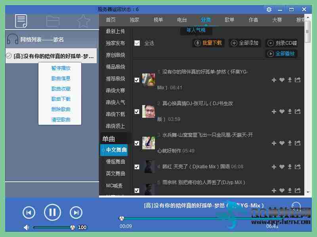Image resolution: width=317 pixels, height=237 pixels.
Task: Choose 歌曲下载 in the context menu
Action: tap(61, 99)
